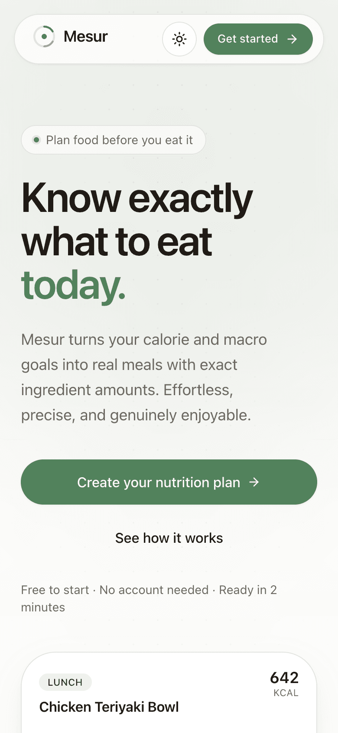Click the arrow icon after nutrition plan text
This screenshot has width=338, height=733.
click(x=254, y=482)
